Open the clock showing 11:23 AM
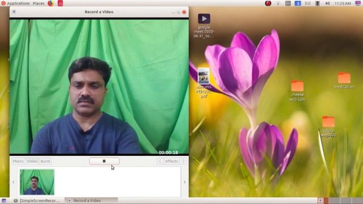Image resolution: width=363 pixels, height=204 pixels. tap(343, 3)
